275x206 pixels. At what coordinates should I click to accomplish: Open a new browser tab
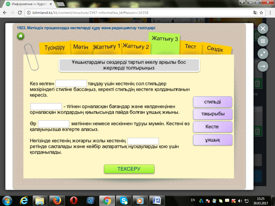coord(61,4)
